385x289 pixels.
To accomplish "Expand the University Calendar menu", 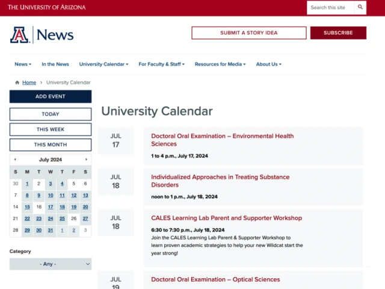I will point(103,64).
